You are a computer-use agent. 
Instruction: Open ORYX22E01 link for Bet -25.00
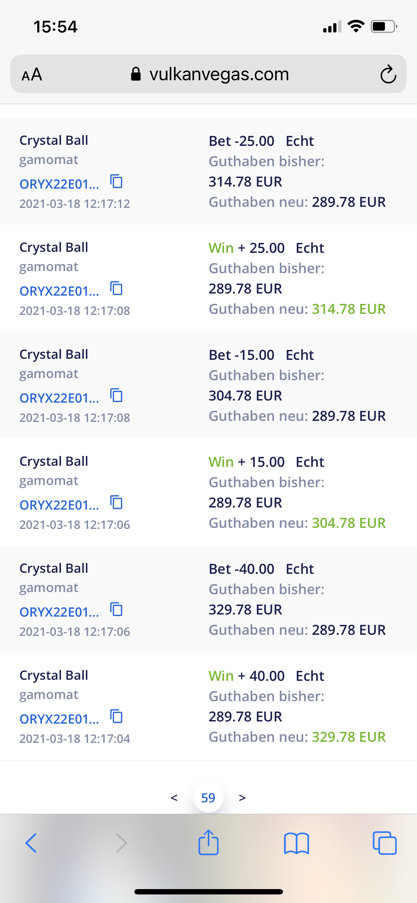[59, 184]
